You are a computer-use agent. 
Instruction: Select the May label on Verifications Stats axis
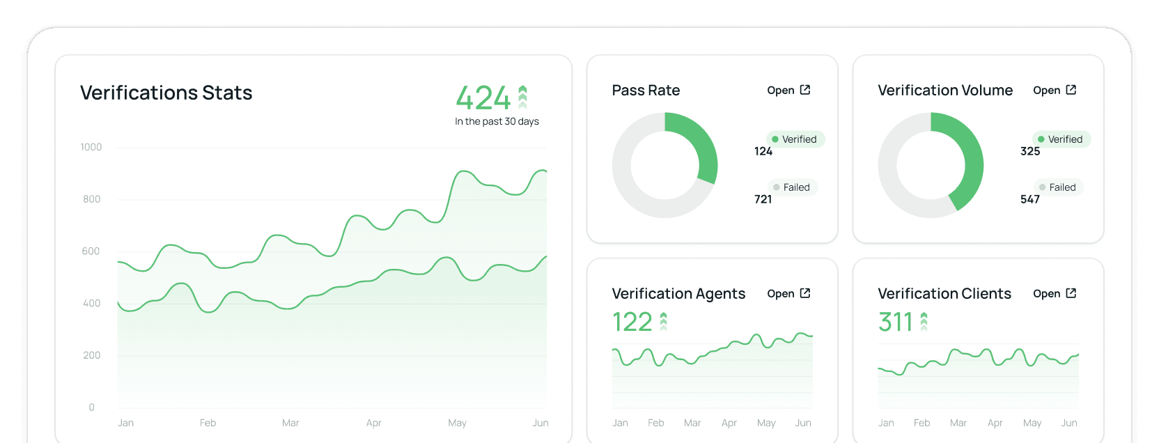pos(458,423)
